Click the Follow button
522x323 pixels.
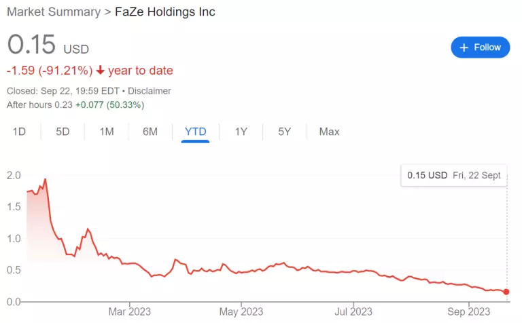point(480,47)
